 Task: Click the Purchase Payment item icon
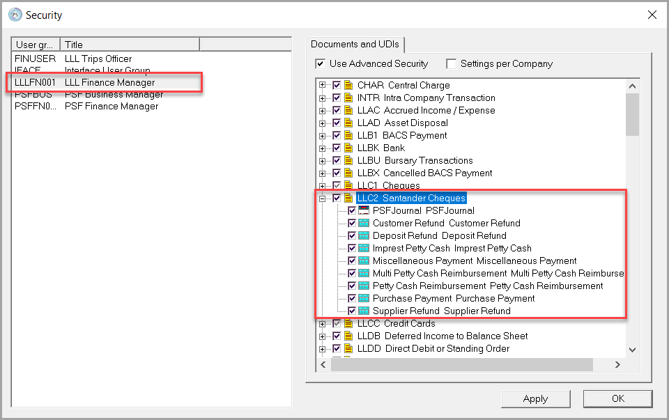(x=364, y=299)
